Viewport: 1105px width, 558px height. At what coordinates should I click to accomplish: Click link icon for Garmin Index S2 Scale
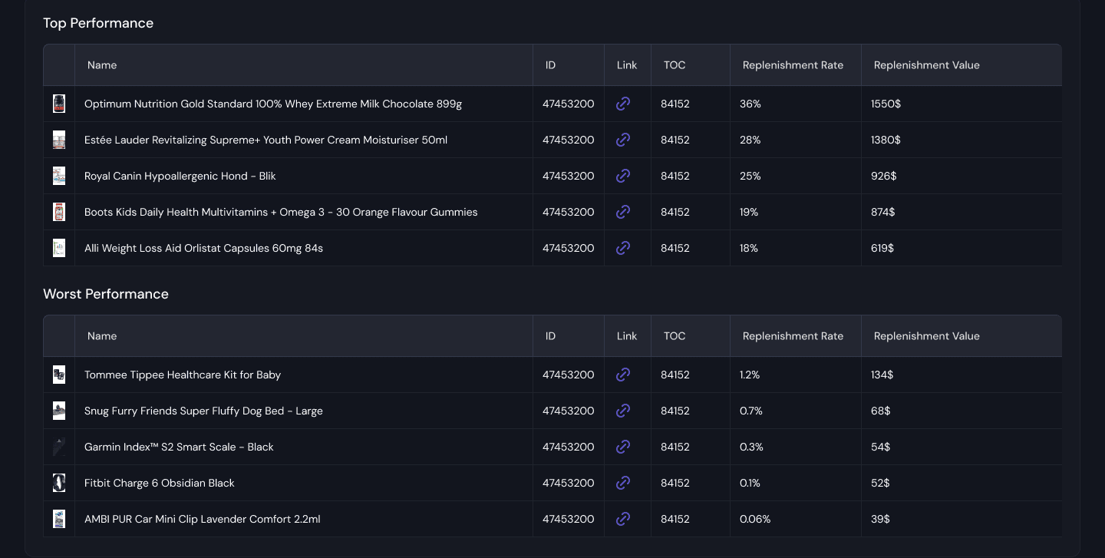pos(623,447)
